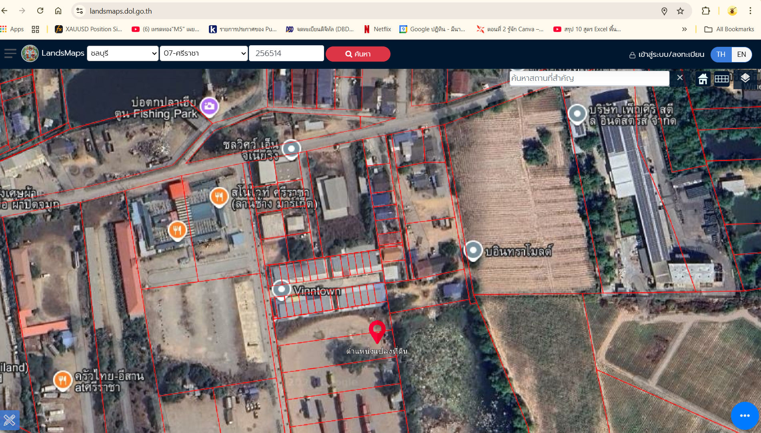Click the home icon on map toolbar
Screen dimensions: 761x433
(x=703, y=78)
